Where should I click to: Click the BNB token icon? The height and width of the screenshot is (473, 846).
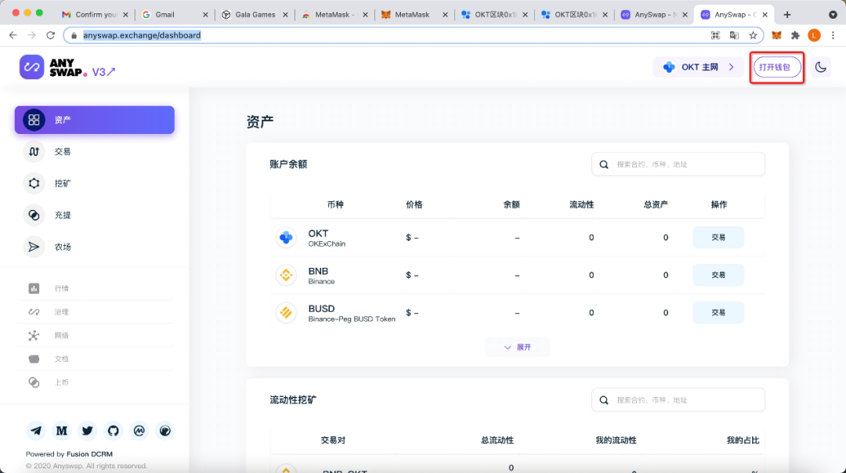pos(286,275)
